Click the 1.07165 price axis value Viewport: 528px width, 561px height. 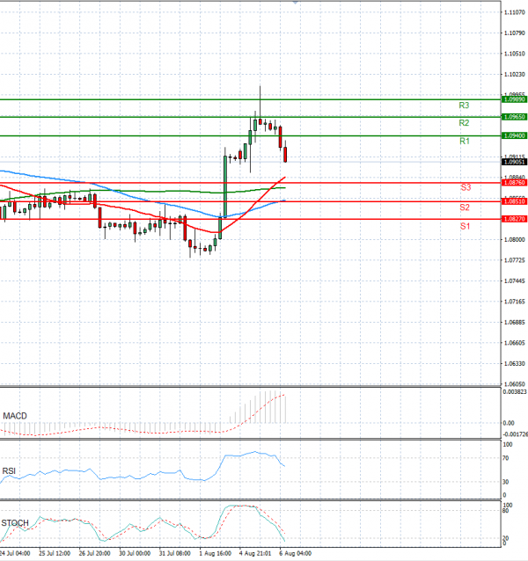tap(515, 302)
